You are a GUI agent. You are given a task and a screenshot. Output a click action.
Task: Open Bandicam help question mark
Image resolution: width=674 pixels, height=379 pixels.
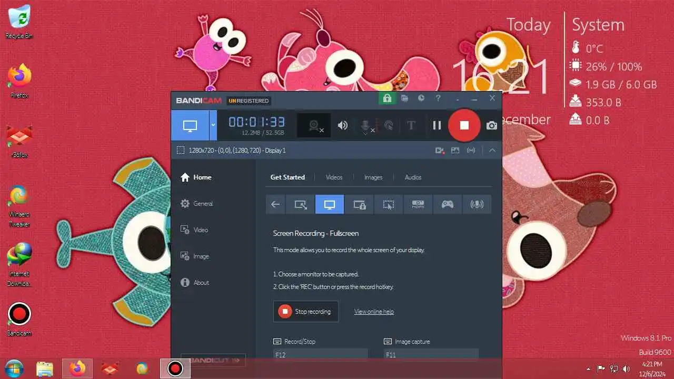438,98
